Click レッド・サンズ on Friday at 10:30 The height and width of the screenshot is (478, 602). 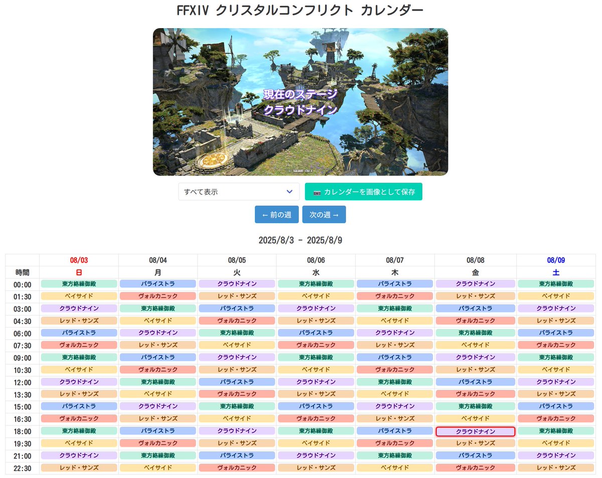(476, 370)
